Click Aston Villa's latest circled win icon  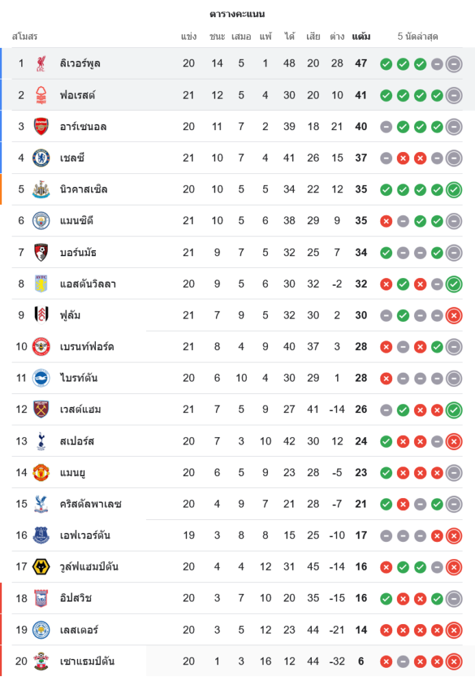coord(453,284)
